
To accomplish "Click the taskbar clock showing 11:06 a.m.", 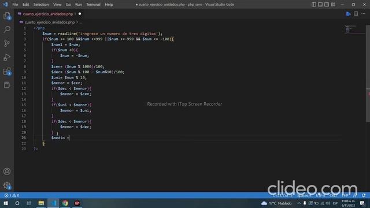I will pos(348,203).
